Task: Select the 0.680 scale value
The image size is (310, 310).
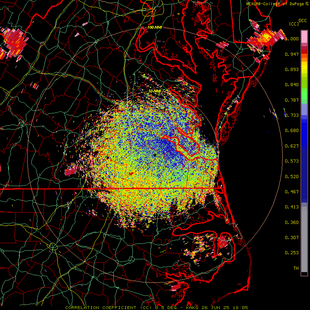Action: [x=292, y=131]
